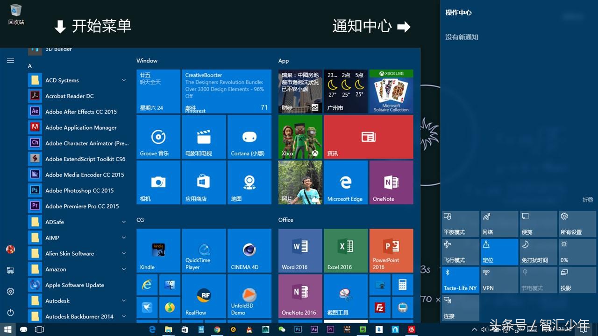Toggle 平板模式 tablet mode

tap(461, 224)
